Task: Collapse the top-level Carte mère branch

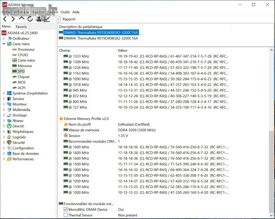Action: pos(4,44)
